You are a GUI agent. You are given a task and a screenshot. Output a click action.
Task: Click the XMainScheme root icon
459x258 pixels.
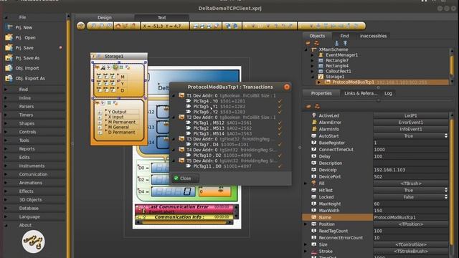[314, 49]
